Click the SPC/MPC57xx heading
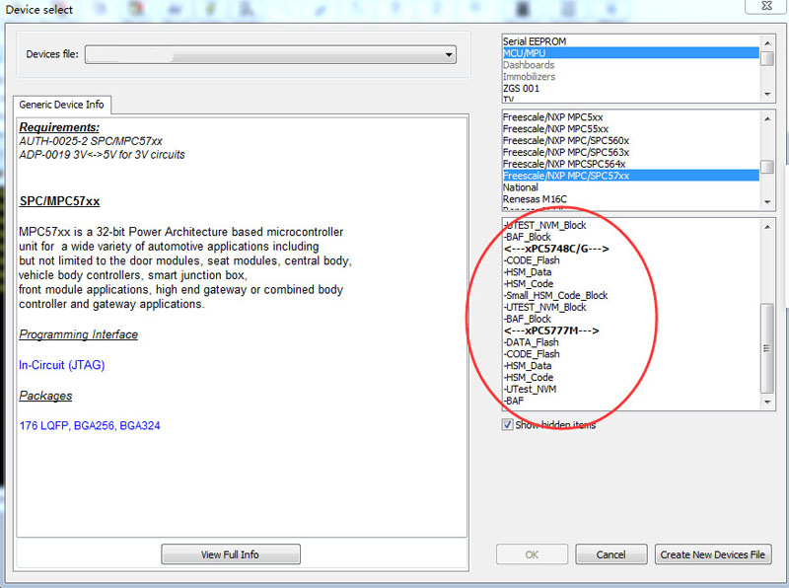 point(59,201)
